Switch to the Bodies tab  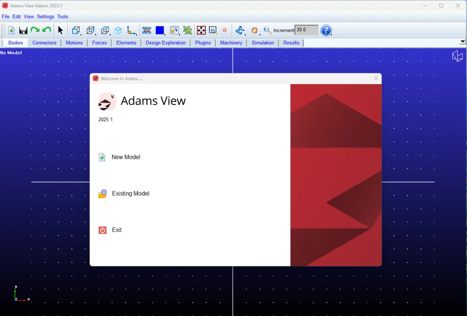pos(16,43)
